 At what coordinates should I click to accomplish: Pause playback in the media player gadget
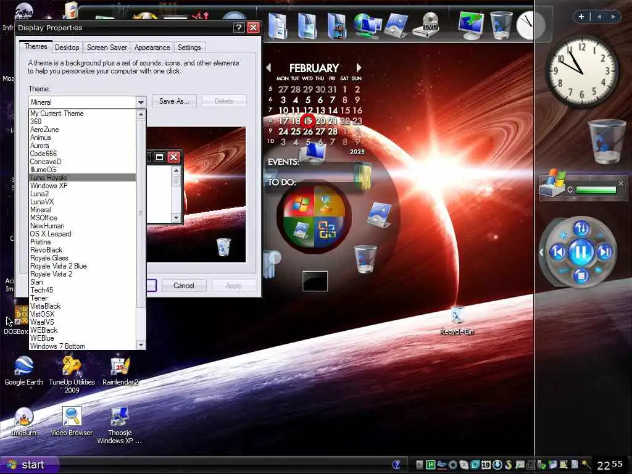[581, 252]
